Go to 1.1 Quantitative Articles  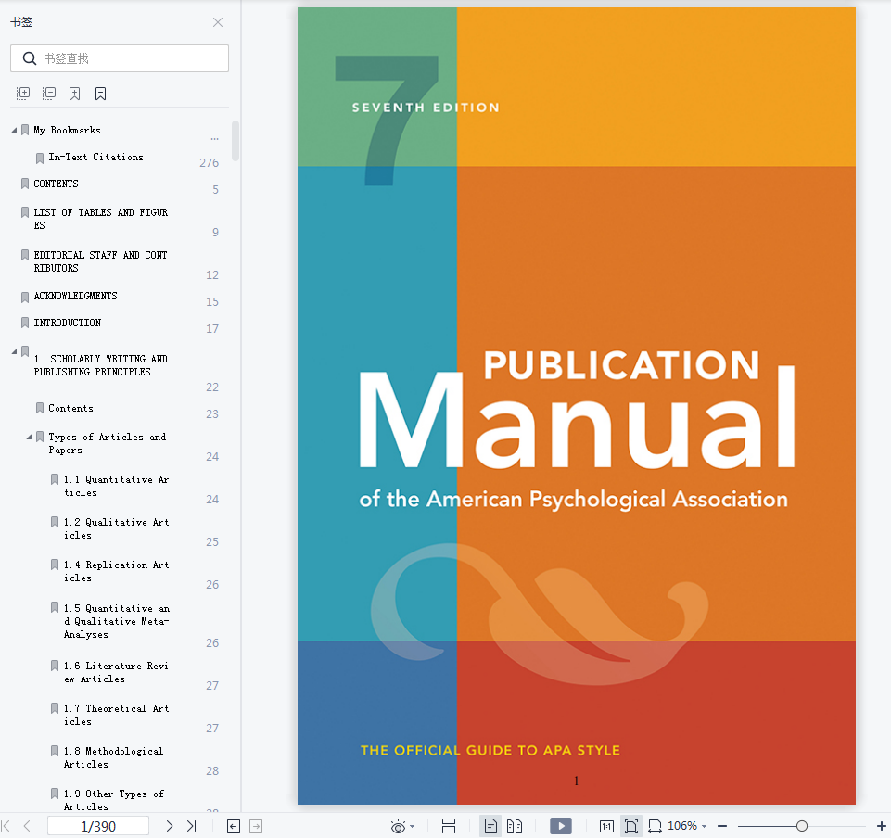117,486
